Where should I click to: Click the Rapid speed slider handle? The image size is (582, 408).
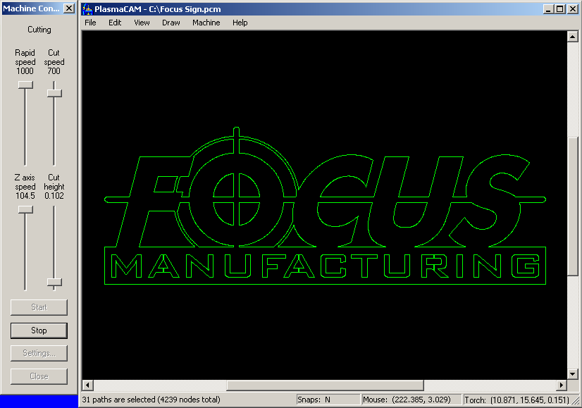pyautogui.click(x=25, y=85)
